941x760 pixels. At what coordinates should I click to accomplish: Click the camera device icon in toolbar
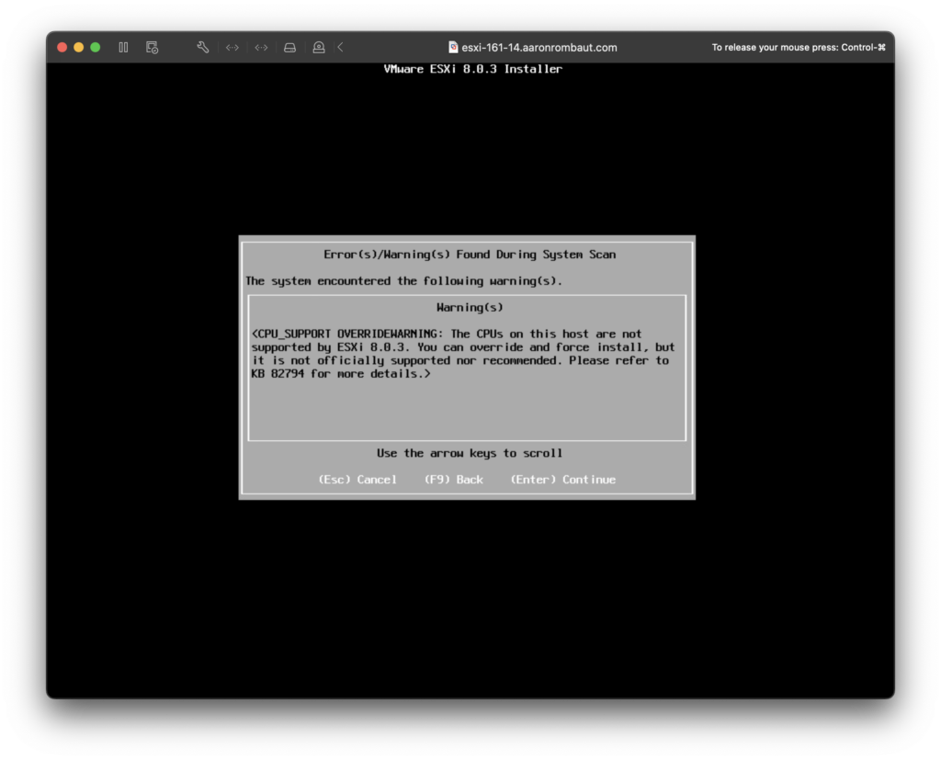coord(318,47)
